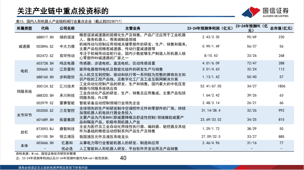Select stock code 688017.SH

pos(45,37)
